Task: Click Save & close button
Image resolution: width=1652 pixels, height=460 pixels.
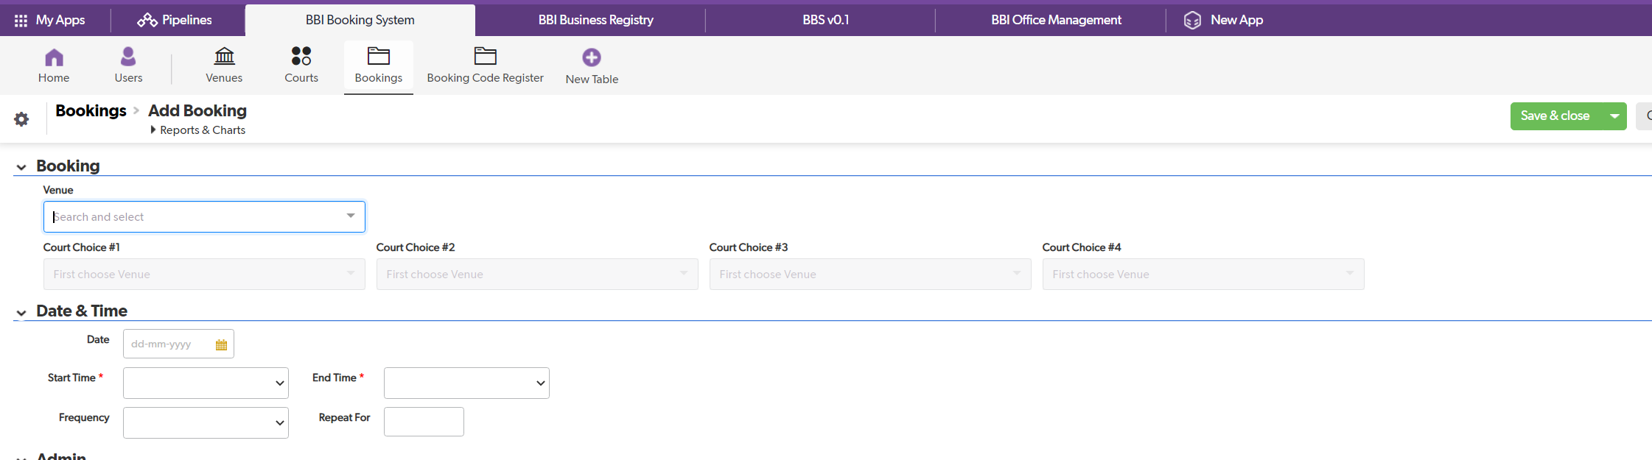Action: point(1555,116)
